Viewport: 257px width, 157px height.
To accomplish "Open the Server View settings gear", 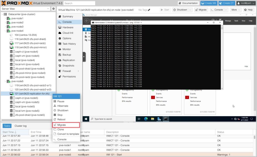I will [53, 9].
